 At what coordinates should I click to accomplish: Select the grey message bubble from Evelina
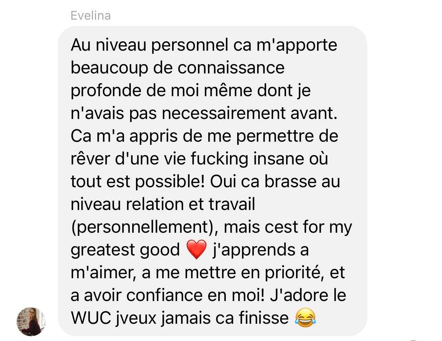pos(212,181)
